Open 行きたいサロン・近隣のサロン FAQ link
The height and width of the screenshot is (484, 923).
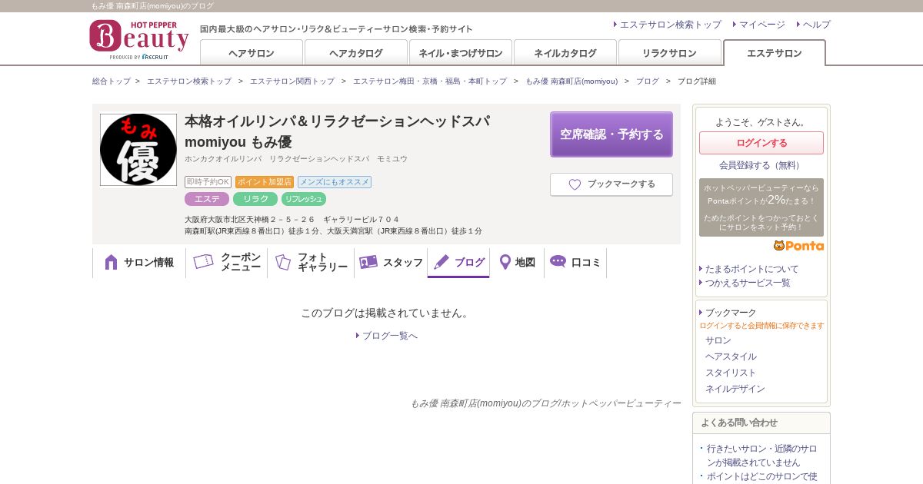pyautogui.click(x=762, y=456)
